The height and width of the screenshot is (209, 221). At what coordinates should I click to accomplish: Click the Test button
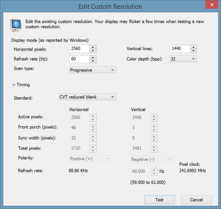[159, 200]
